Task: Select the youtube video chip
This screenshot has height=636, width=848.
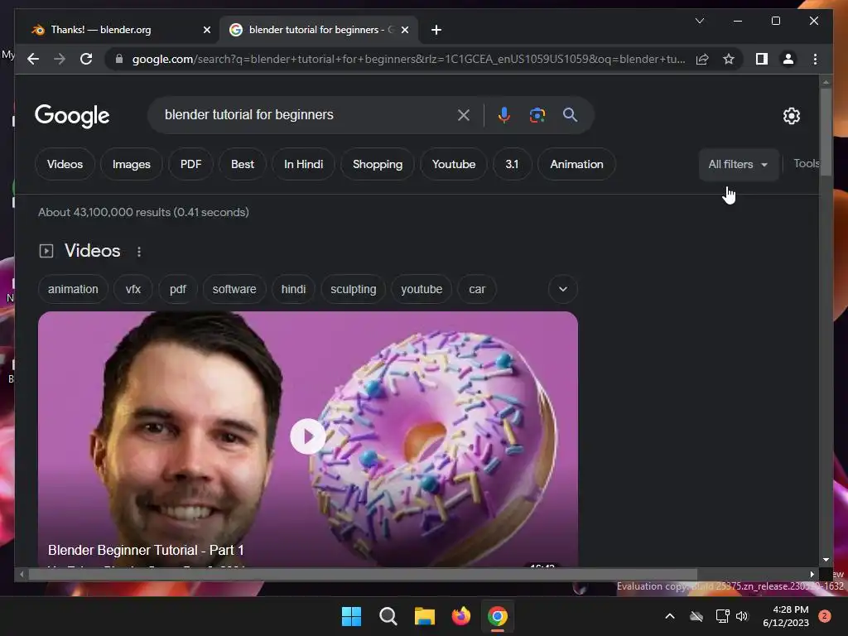Action: click(422, 289)
